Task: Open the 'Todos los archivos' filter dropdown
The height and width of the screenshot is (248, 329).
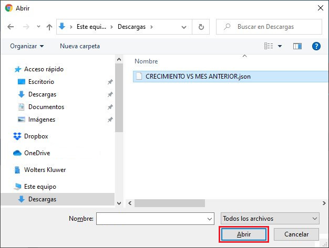Action: [x=270, y=219]
